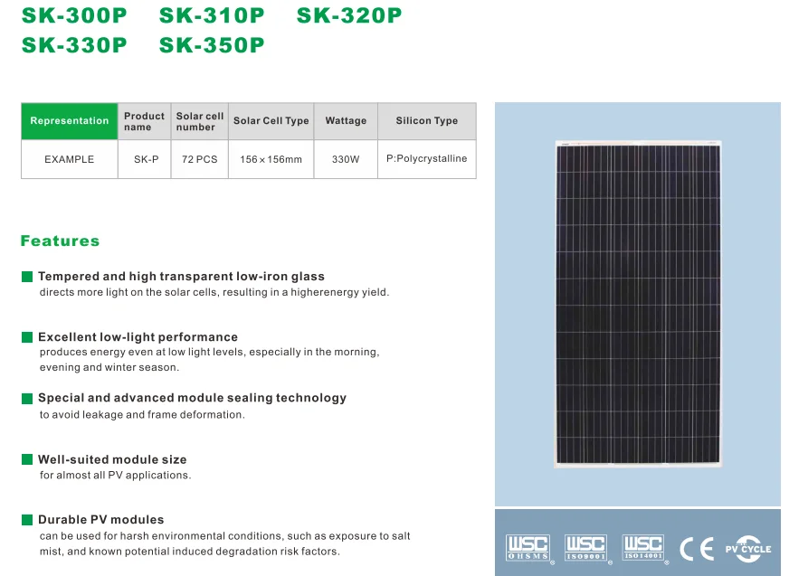Click the Tempered and high transparent low-iron glass heading
789x576 pixels.
[181, 277]
